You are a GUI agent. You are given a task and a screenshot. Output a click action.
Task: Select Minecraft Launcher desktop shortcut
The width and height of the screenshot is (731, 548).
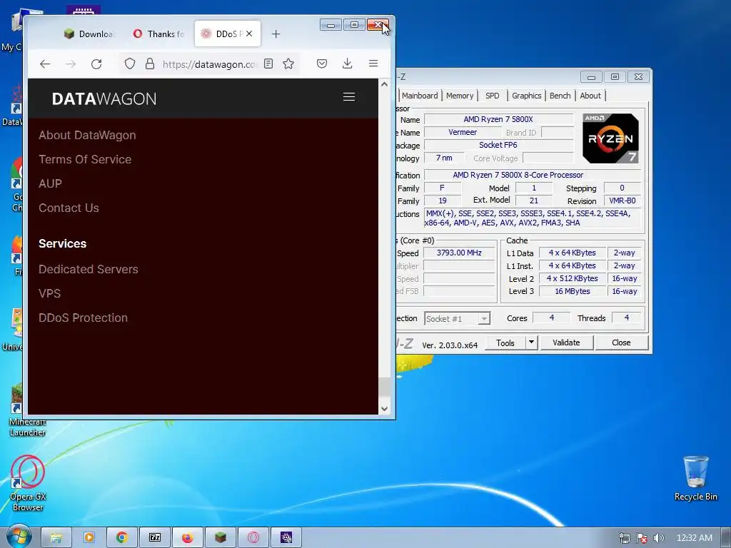pyautogui.click(x=27, y=410)
